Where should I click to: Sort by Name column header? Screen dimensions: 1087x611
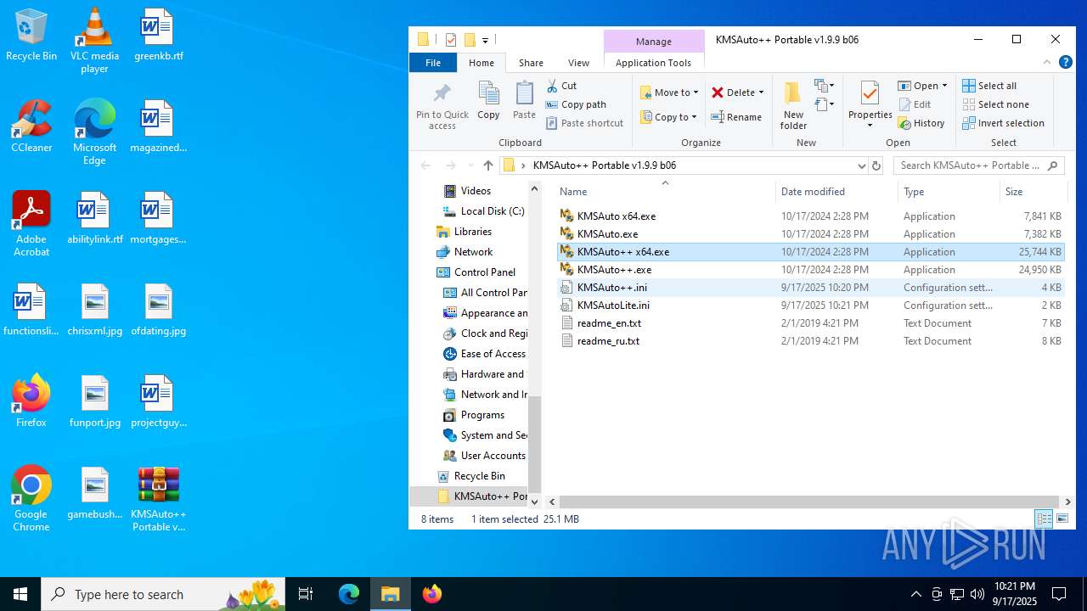pyautogui.click(x=664, y=192)
